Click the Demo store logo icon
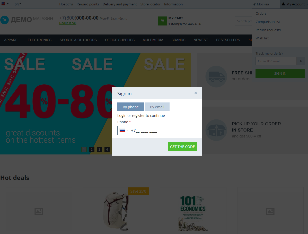308x234 pixels. click(x=5, y=20)
